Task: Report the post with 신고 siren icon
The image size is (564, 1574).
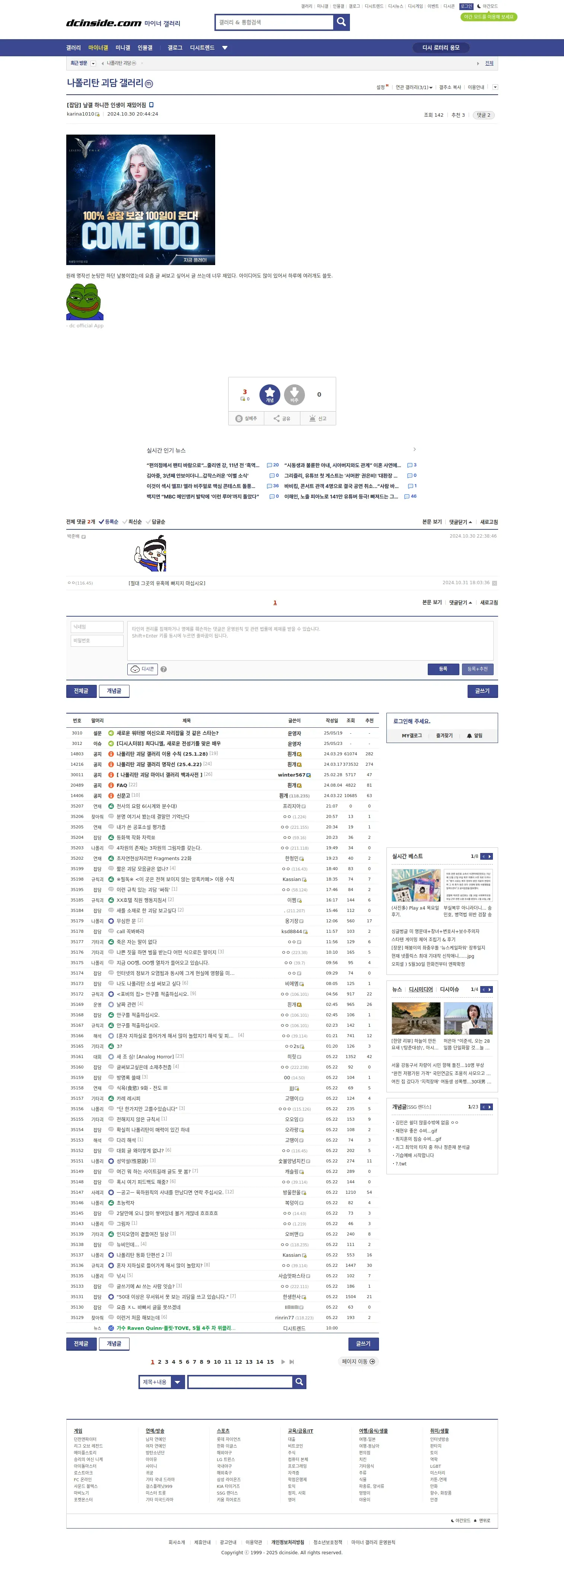Action: point(318,419)
